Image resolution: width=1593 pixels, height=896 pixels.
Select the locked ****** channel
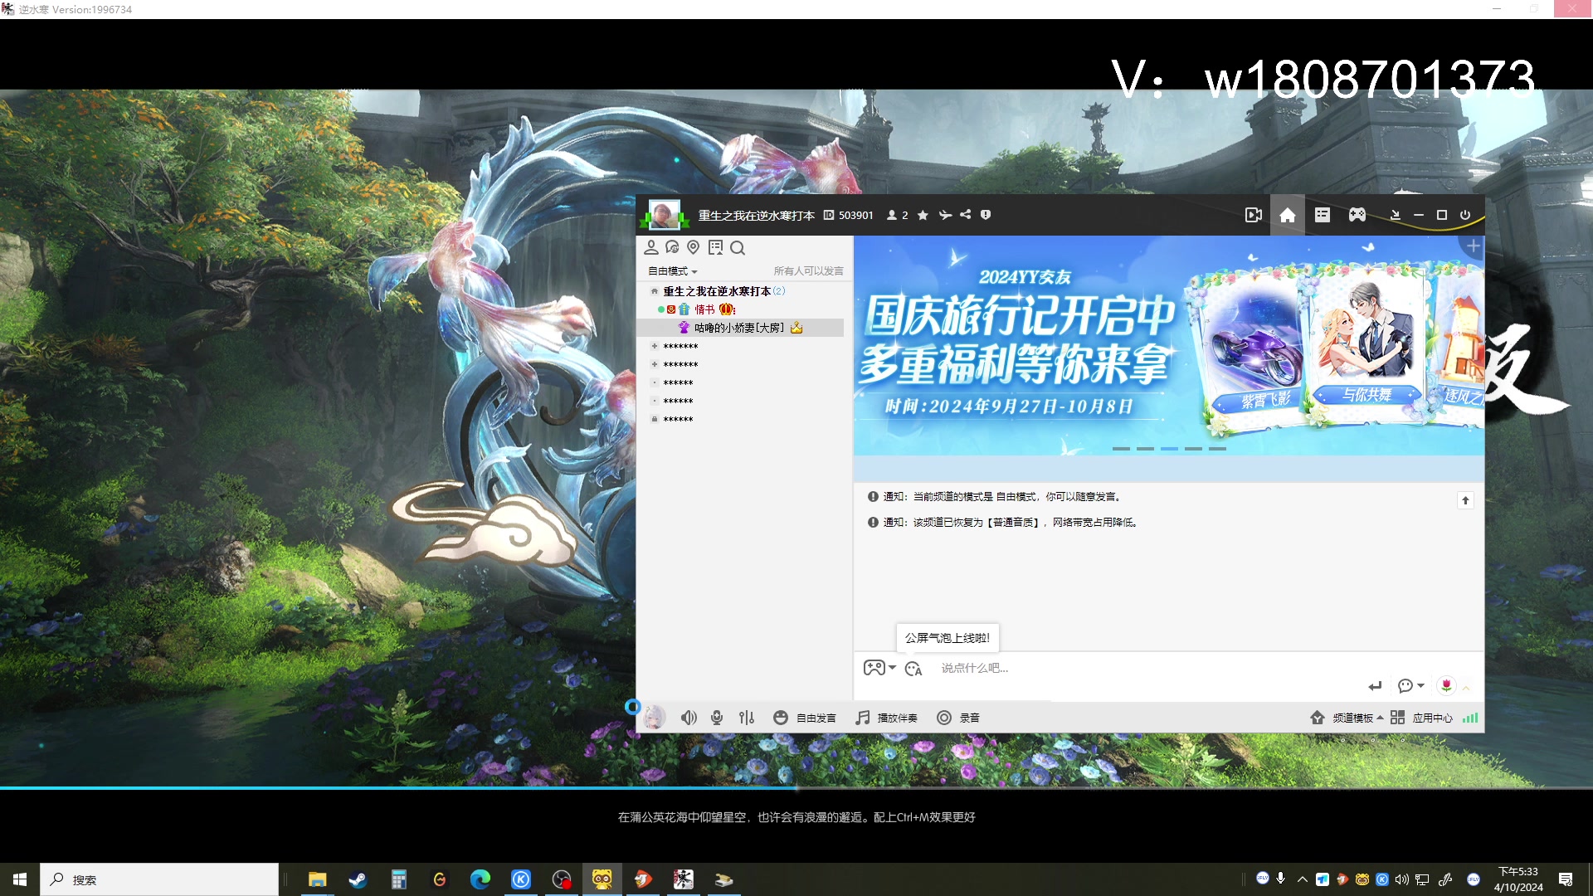pyautogui.click(x=678, y=420)
